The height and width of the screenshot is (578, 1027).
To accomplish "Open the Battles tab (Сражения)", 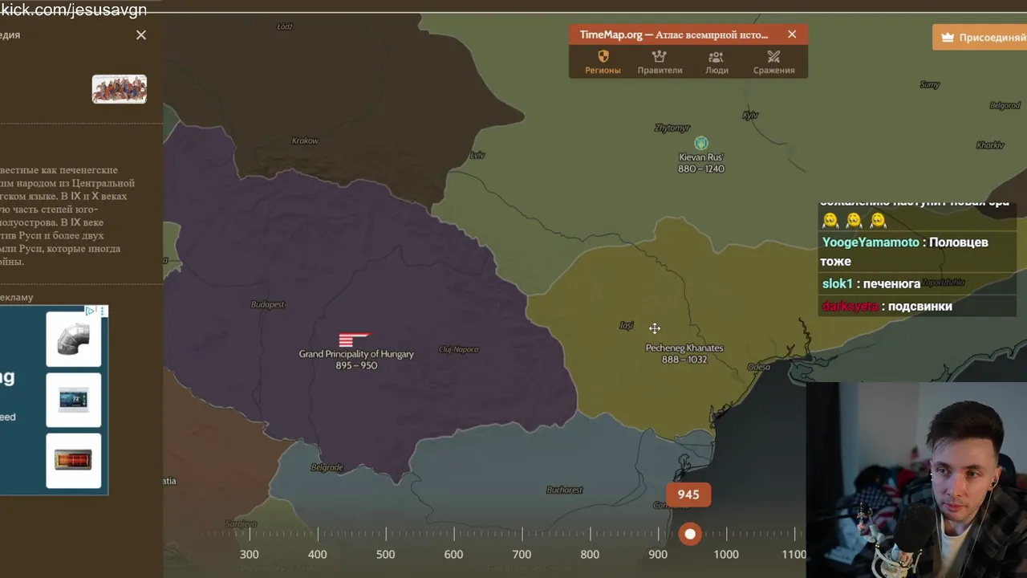I will click(x=773, y=62).
